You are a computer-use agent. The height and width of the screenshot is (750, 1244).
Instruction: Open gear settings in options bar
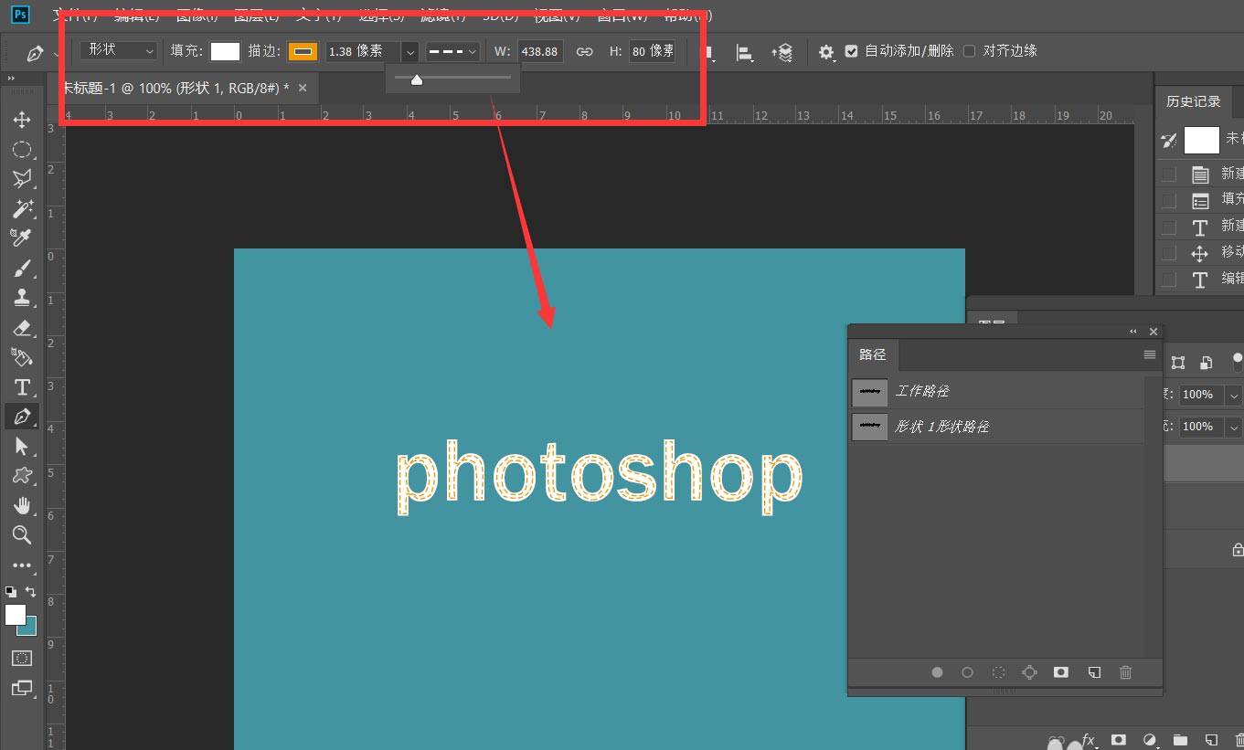[x=826, y=53]
